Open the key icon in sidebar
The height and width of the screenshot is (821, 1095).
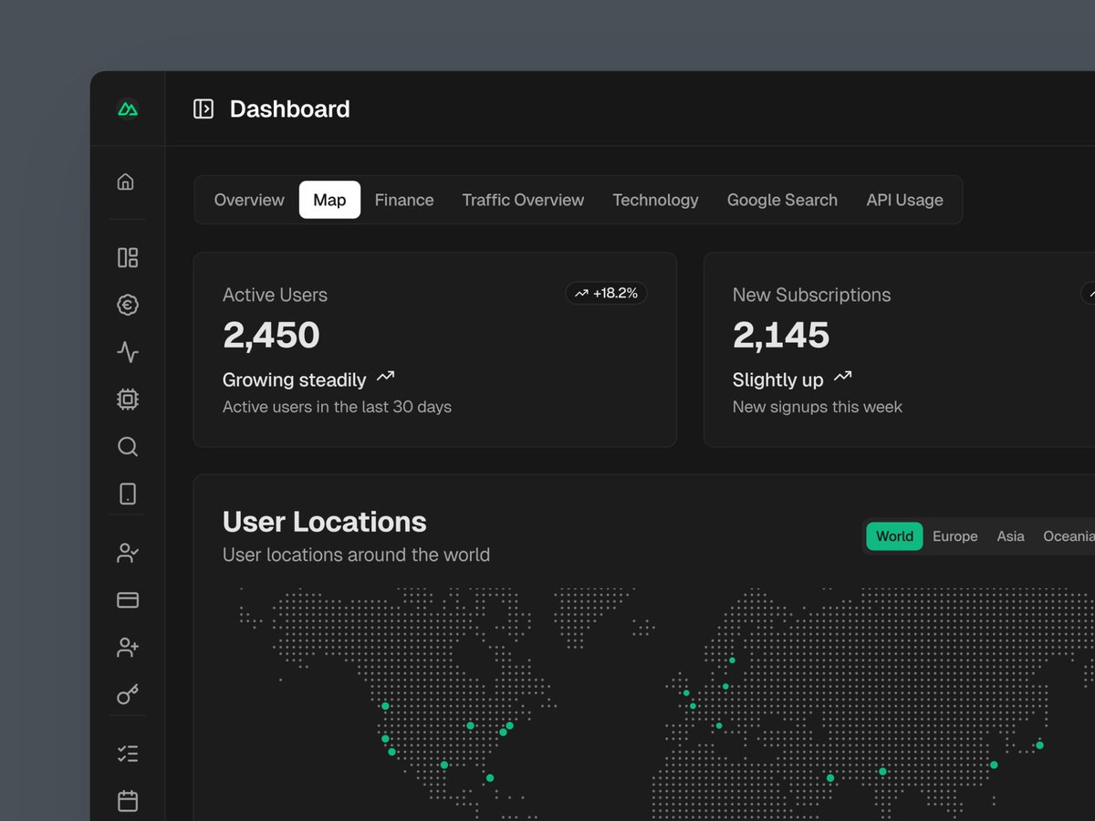click(x=128, y=695)
